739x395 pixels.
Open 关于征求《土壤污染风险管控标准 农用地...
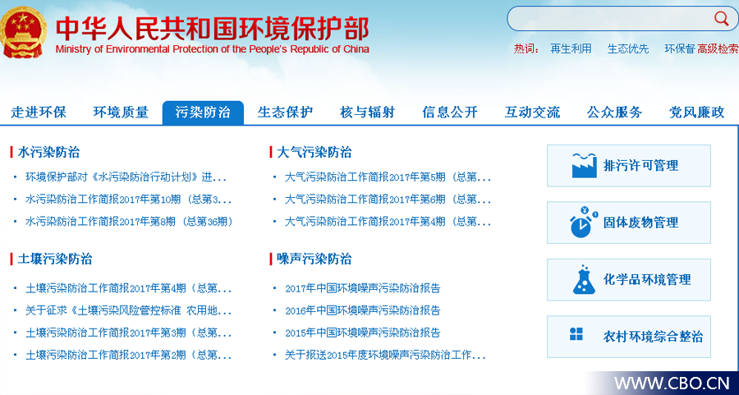128,310
